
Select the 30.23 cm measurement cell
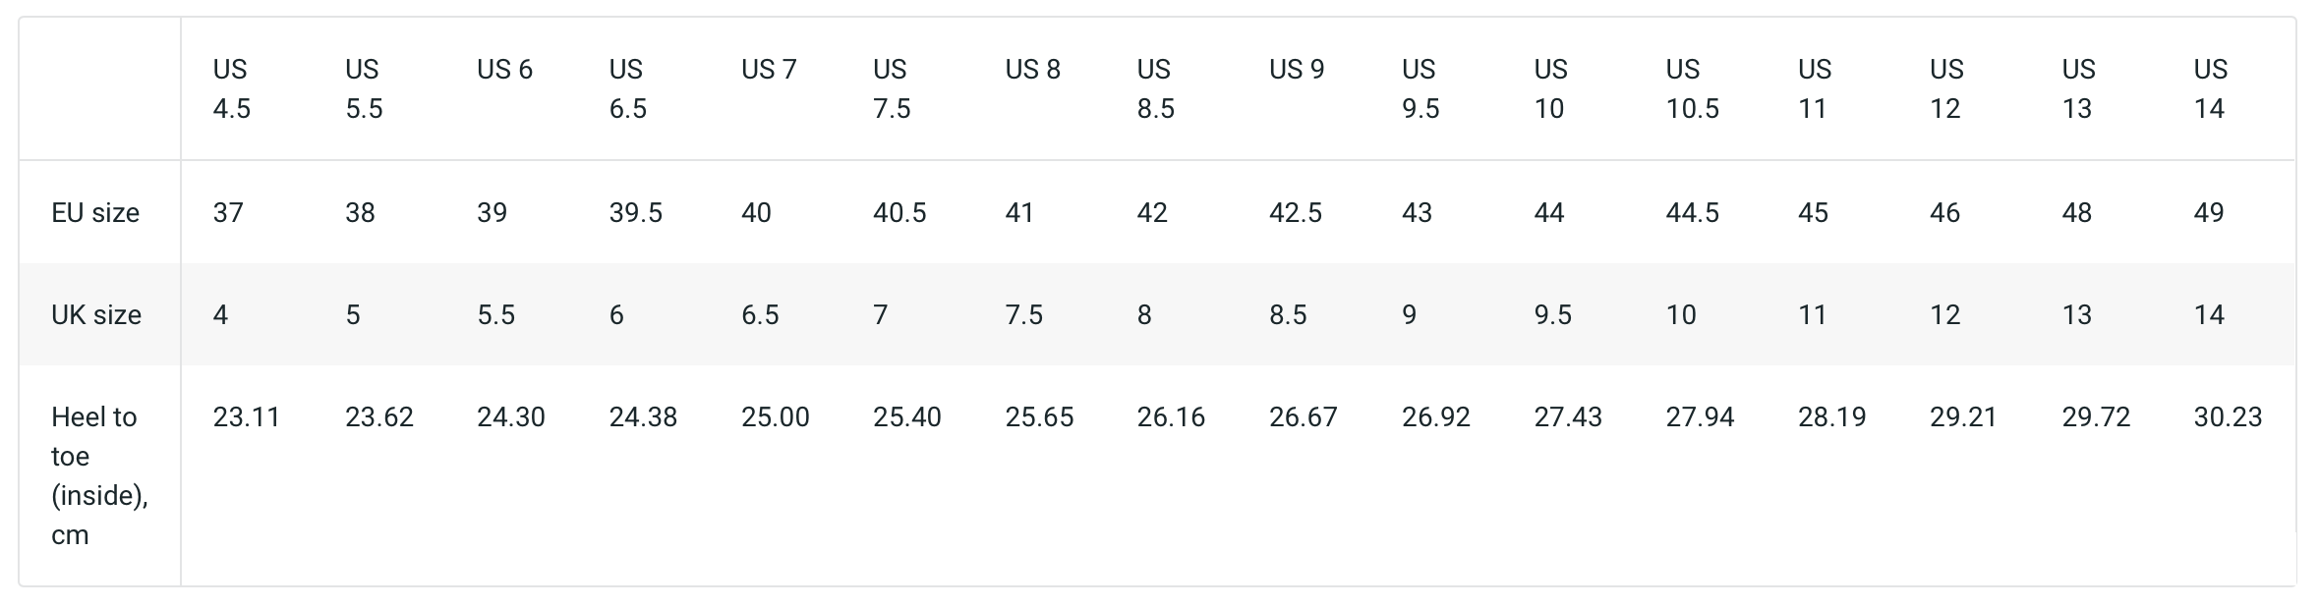(2228, 416)
